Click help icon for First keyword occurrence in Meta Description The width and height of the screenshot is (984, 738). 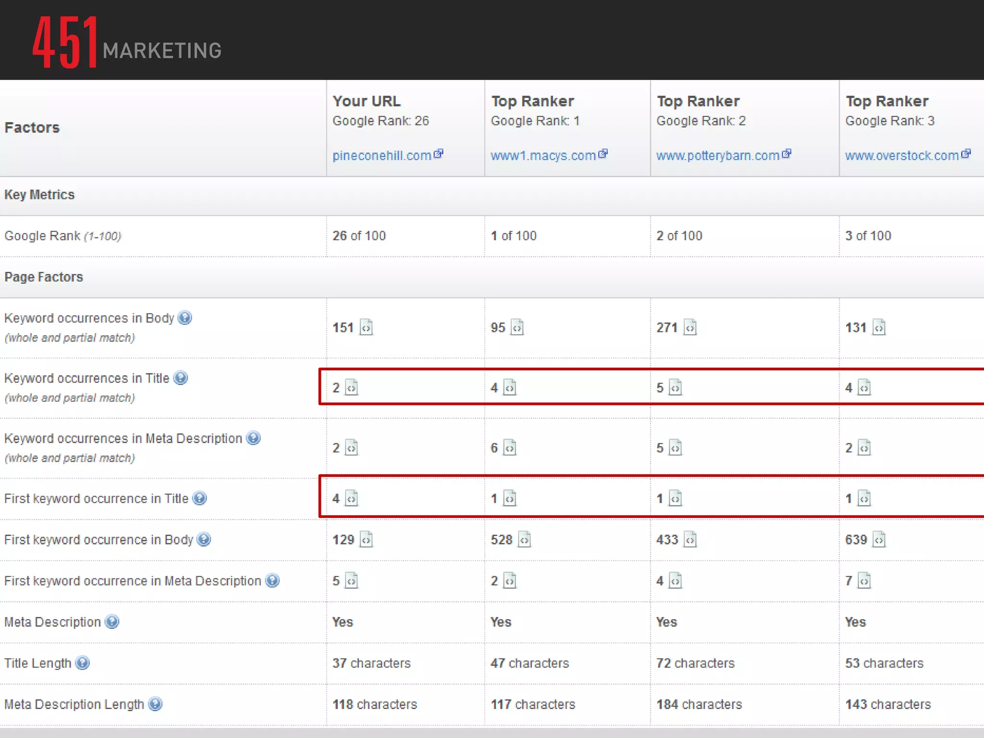point(272,580)
